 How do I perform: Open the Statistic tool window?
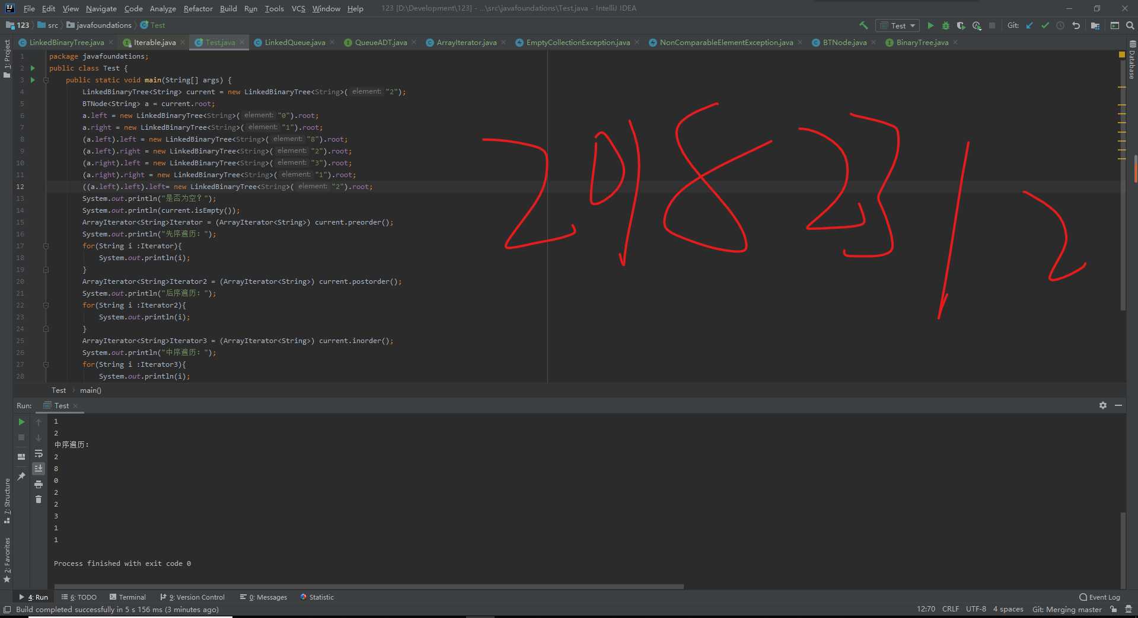tap(317, 597)
